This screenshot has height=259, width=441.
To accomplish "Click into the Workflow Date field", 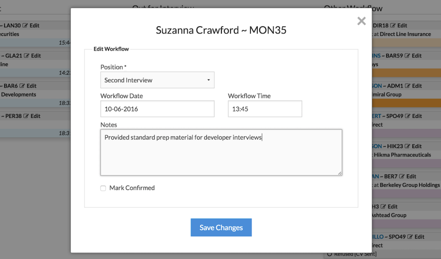I will pyautogui.click(x=157, y=109).
